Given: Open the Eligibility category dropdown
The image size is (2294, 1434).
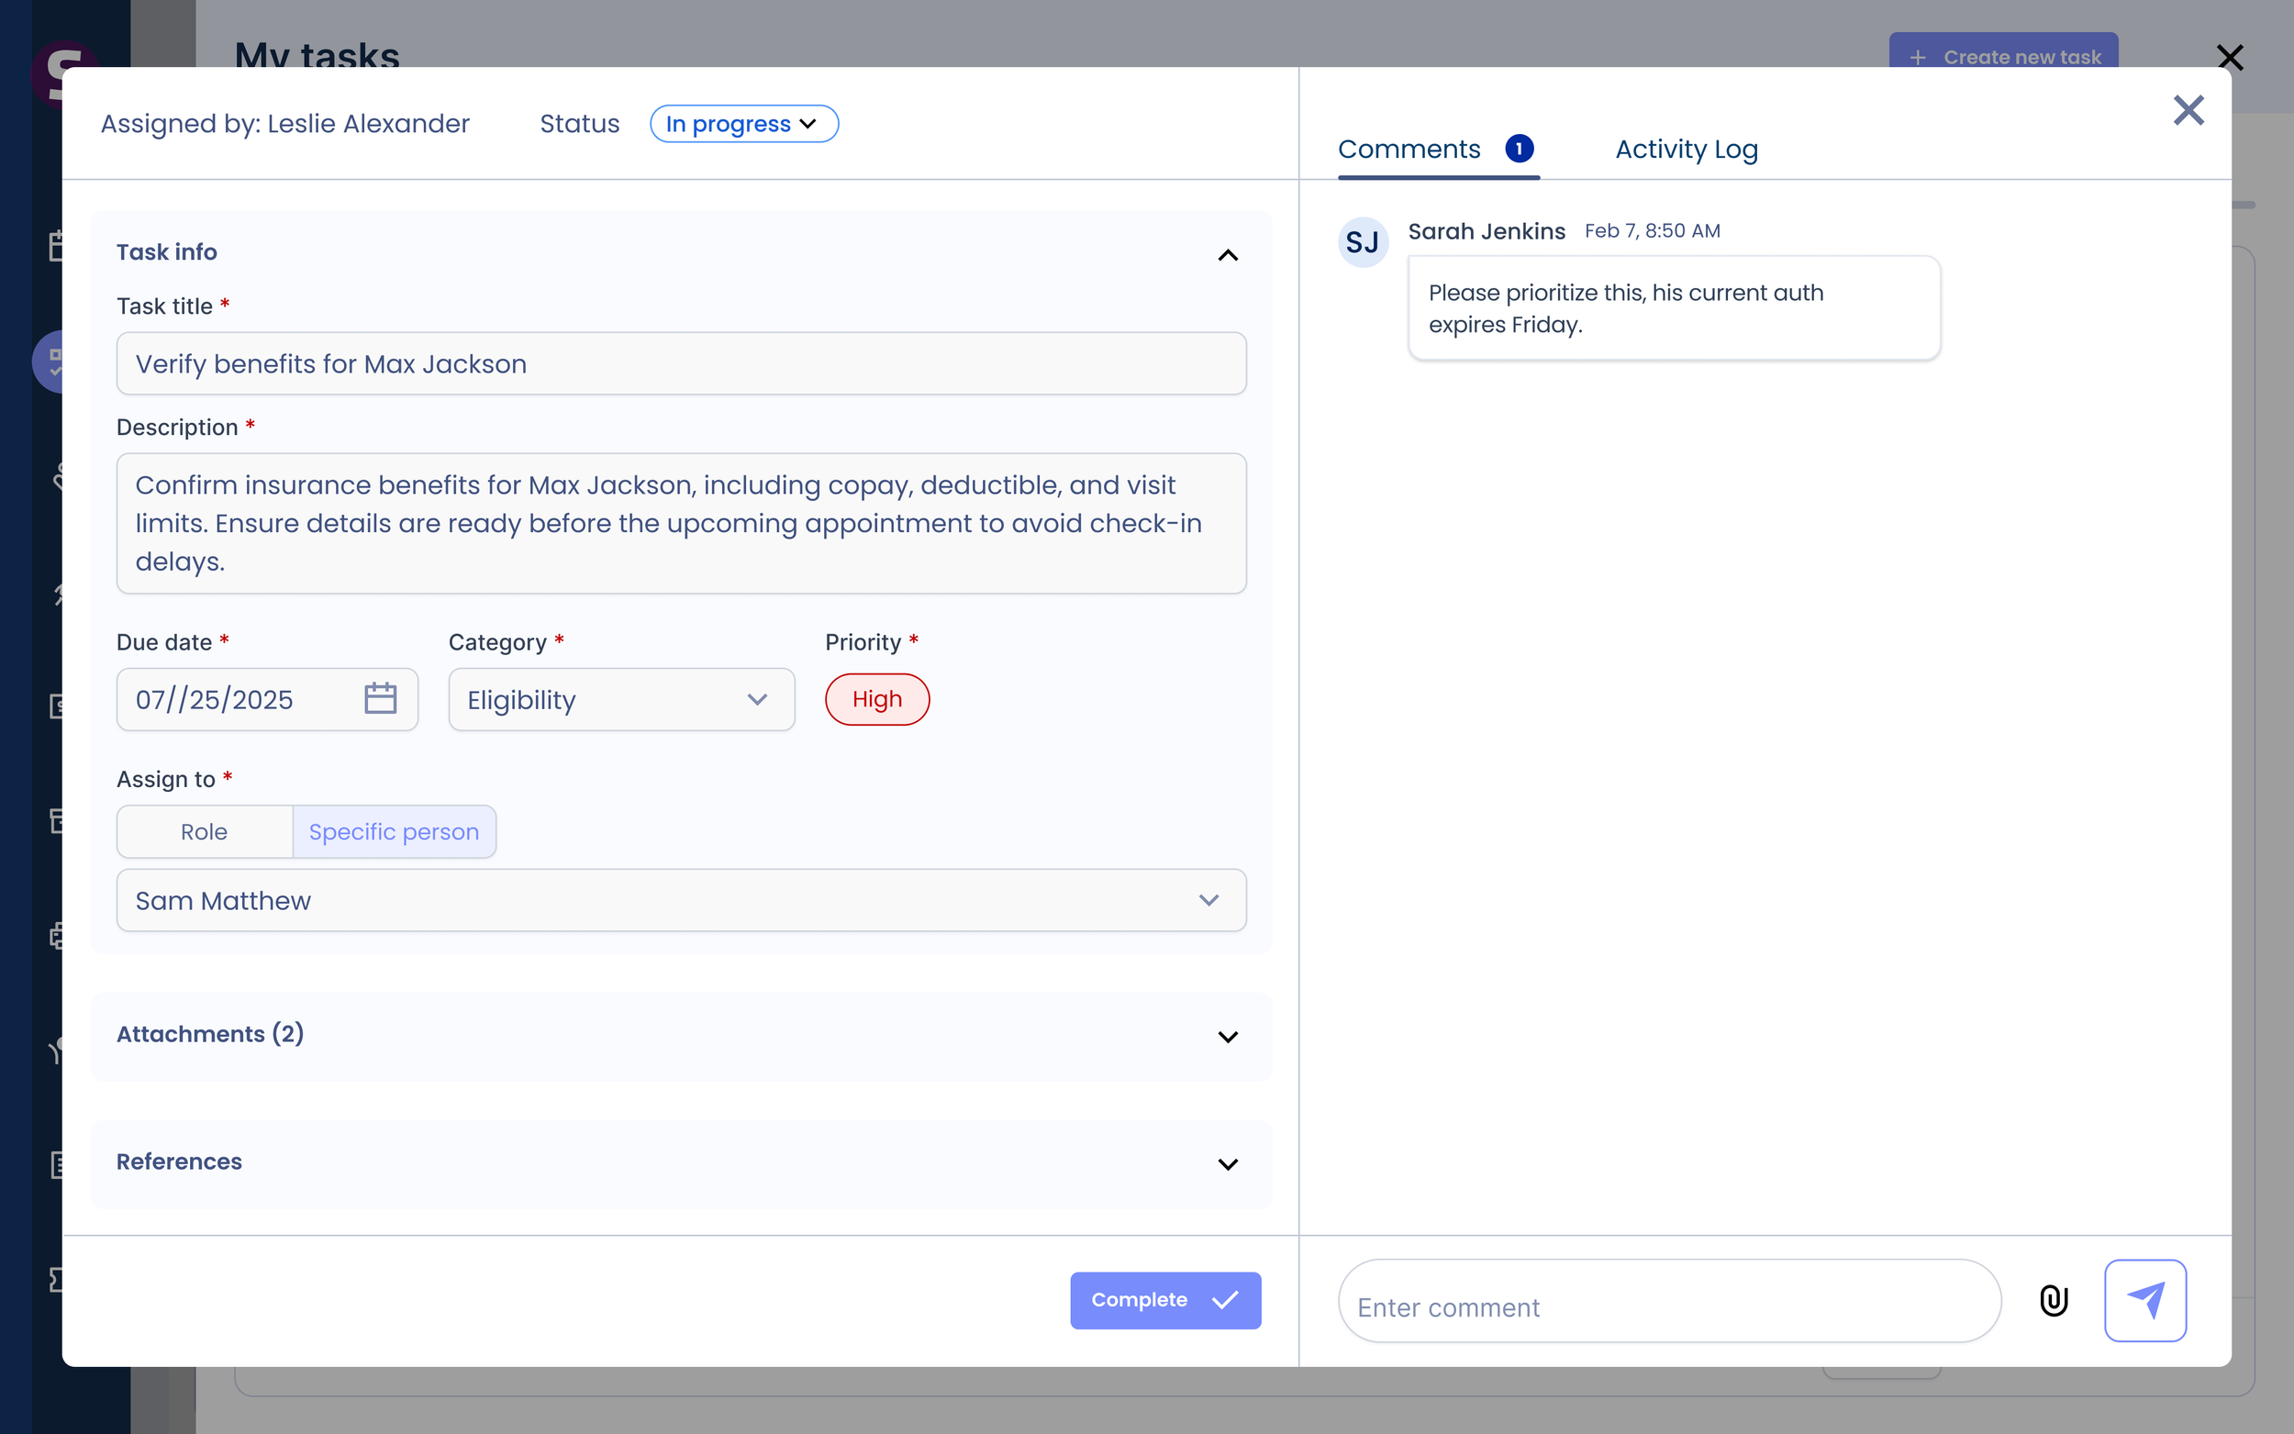Looking at the screenshot, I should click(621, 699).
